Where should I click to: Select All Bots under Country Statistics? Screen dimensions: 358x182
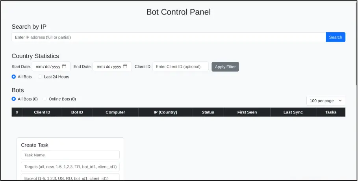(x=14, y=77)
